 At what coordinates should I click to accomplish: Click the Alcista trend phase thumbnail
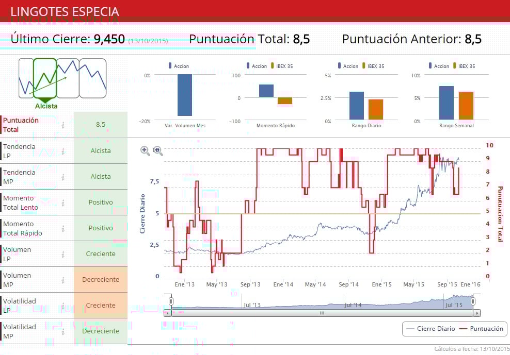pyautogui.click(x=45, y=78)
